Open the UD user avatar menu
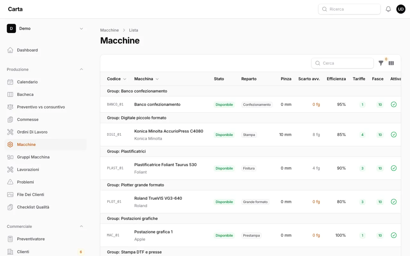Screen dimensions: 410x256 tap(401, 9)
